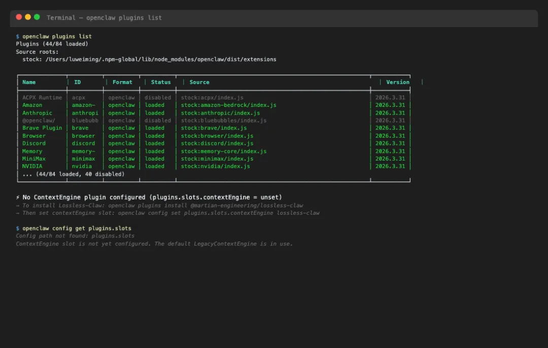
Task: Click the terminal title 'openclaw plugins list'
Action: pyautogui.click(x=124, y=18)
